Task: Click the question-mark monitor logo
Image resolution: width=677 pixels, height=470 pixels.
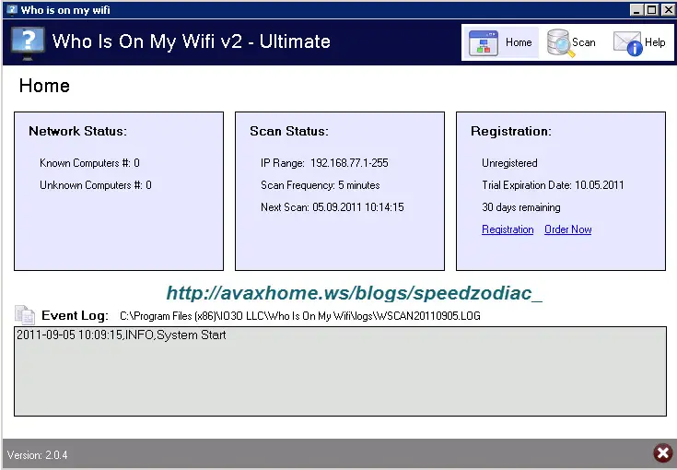Action: [28, 43]
